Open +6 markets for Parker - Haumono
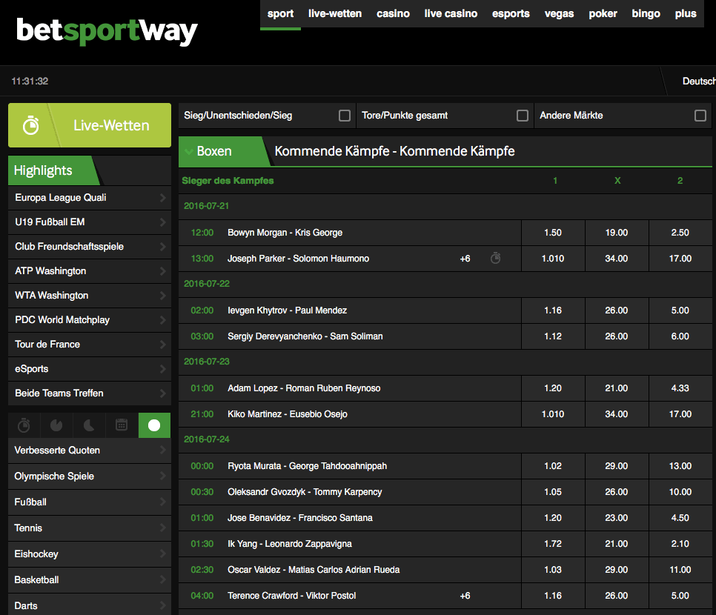 [465, 259]
